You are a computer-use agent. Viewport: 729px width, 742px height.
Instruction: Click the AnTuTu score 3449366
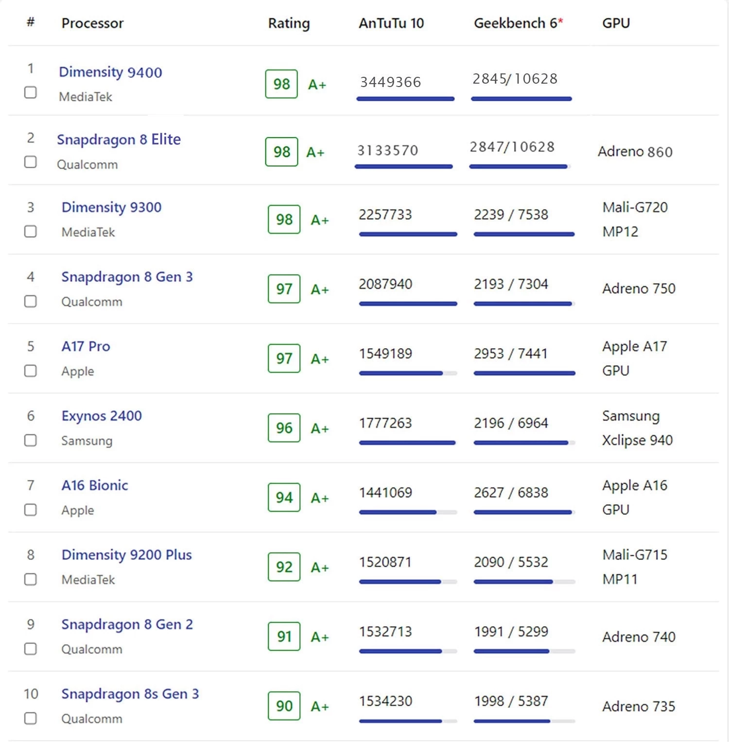click(391, 82)
